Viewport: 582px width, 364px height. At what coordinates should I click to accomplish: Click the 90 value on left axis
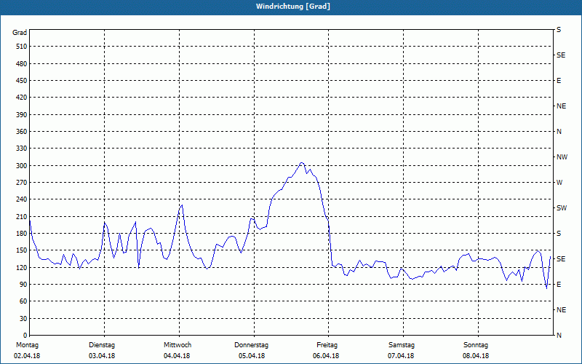23,285
